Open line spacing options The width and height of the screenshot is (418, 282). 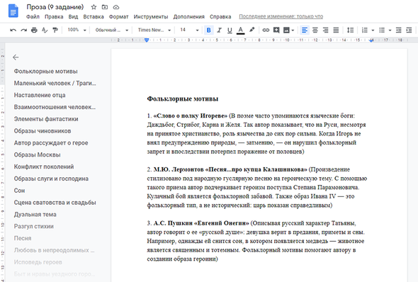pyautogui.click(x=350, y=30)
